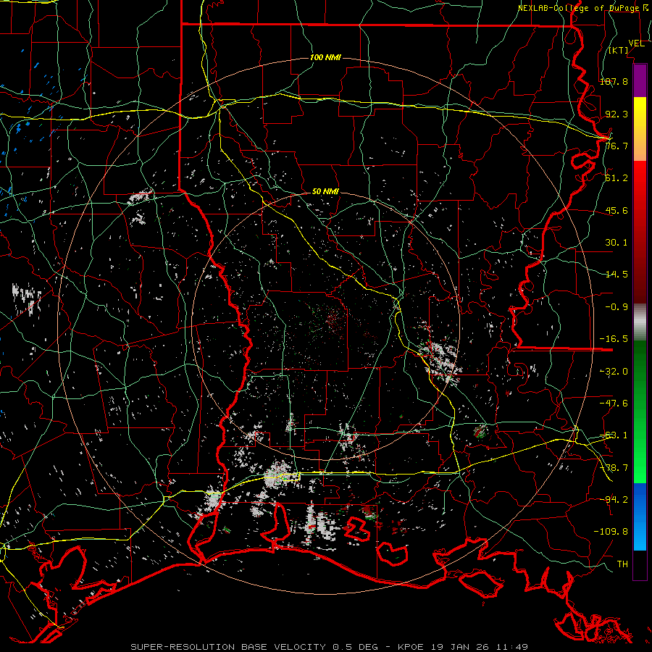Pick the gray segment of the color bar
The width and height of the screenshot is (652, 652).
point(640,322)
